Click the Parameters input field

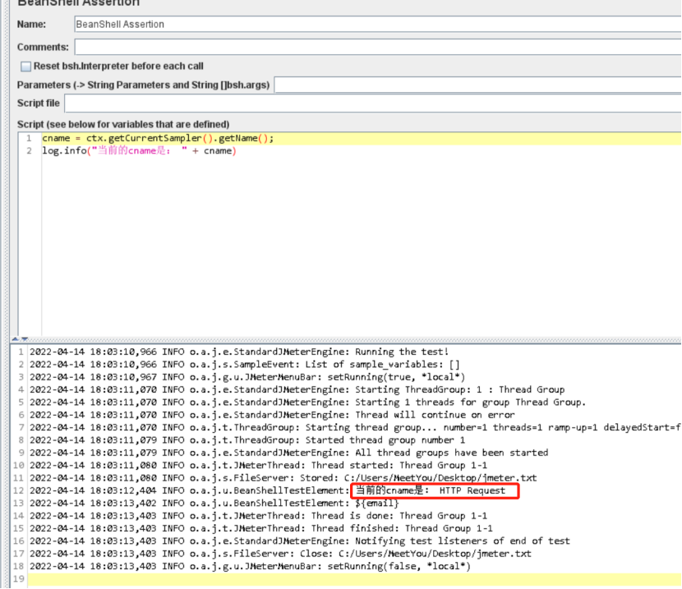(477, 85)
